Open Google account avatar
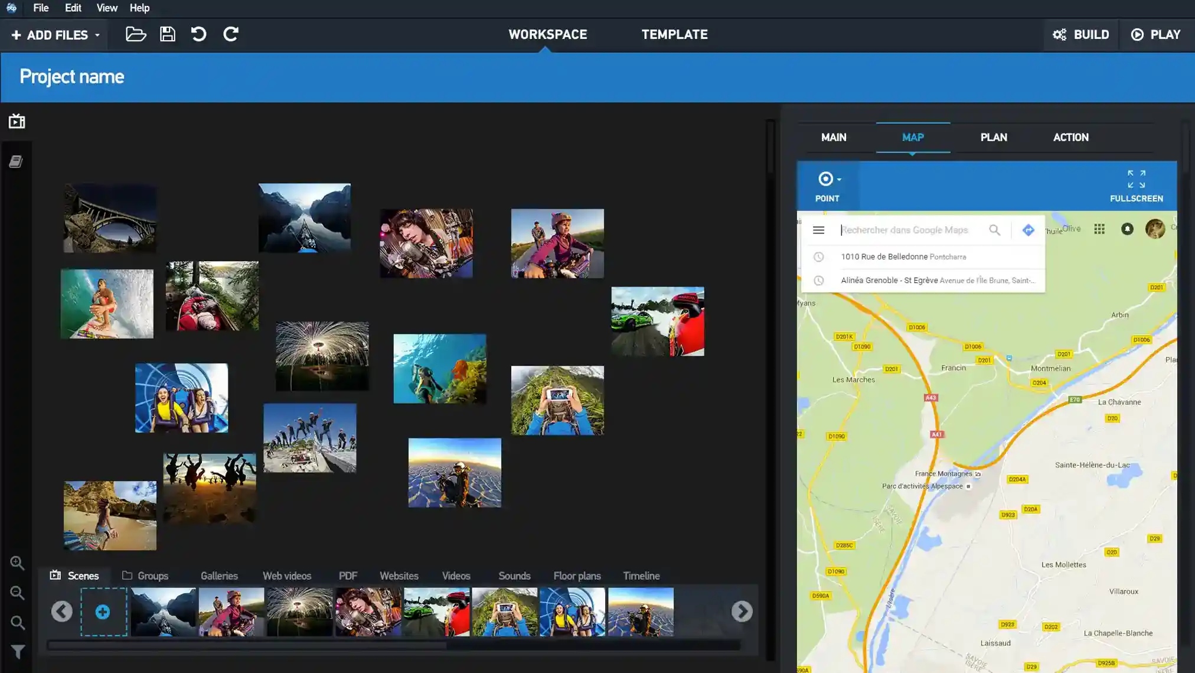Screen dimensions: 1195x673 coord(1155,229)
